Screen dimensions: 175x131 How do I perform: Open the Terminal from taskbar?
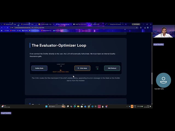coord(96,106)
